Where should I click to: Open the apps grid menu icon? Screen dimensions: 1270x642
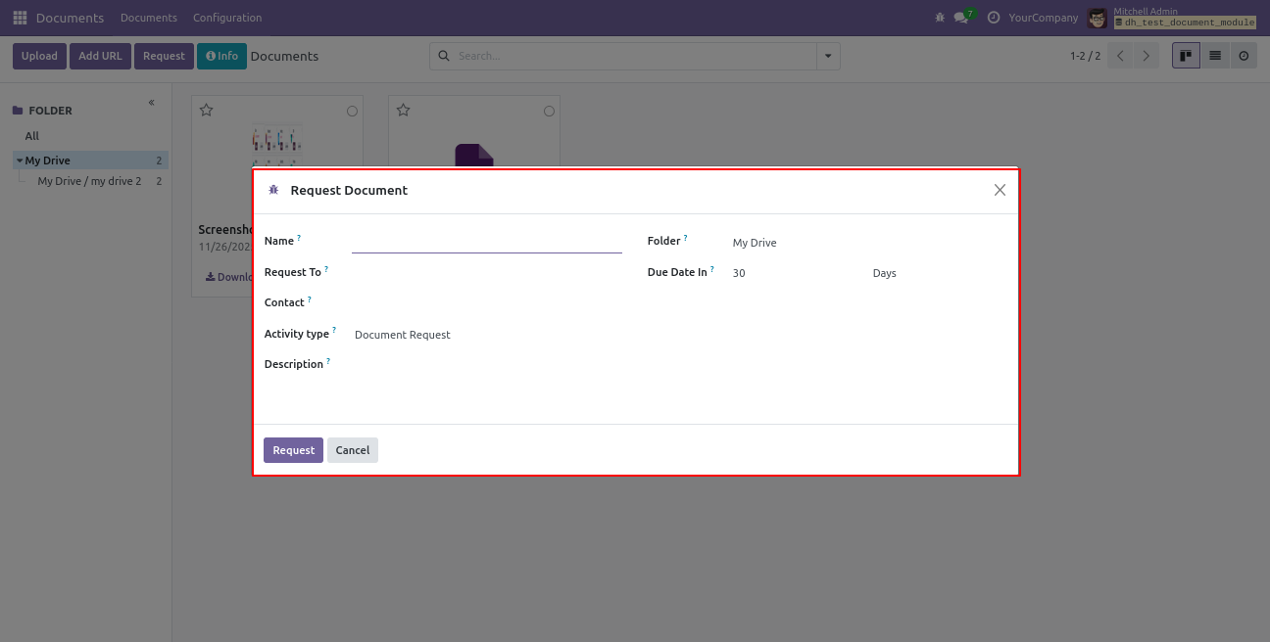click(x=20, y=18)
